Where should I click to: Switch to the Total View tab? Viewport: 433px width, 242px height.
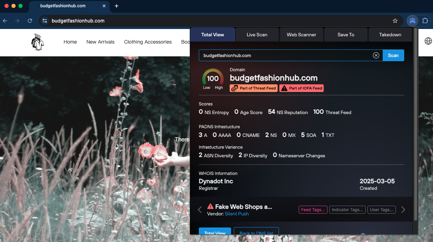pyautogui.click(x=213, y=35)
